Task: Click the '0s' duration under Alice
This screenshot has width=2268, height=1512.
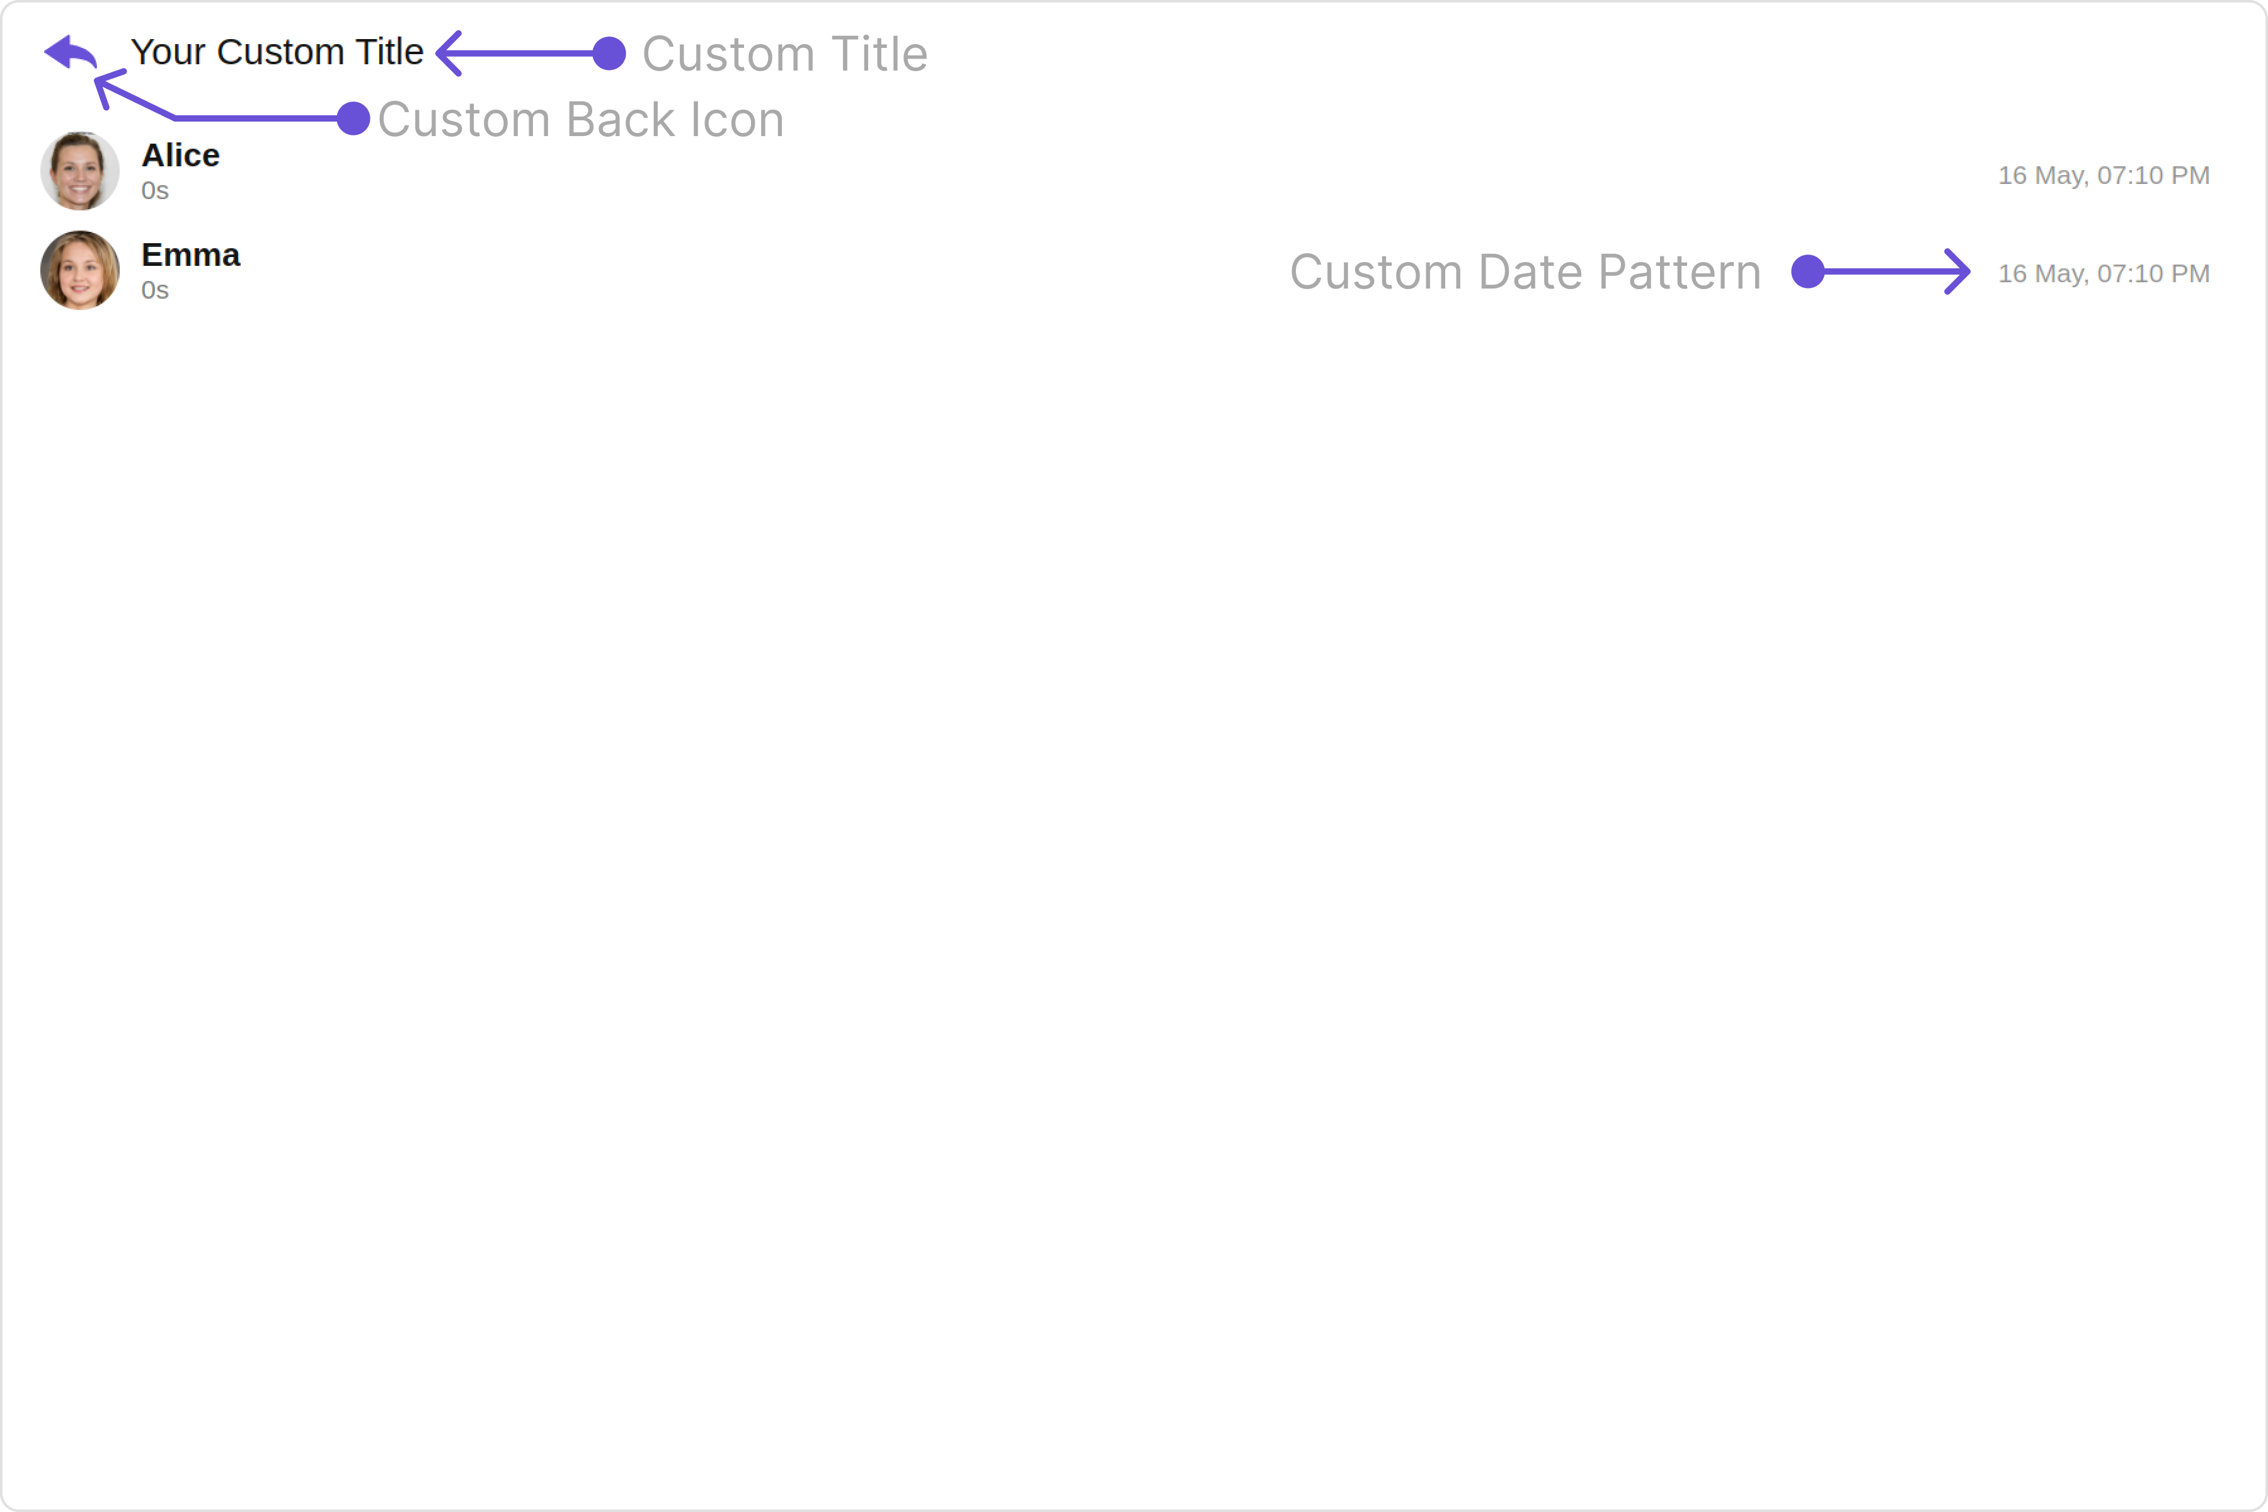Action: click(155, 191)
